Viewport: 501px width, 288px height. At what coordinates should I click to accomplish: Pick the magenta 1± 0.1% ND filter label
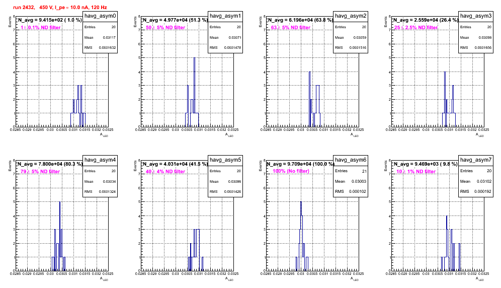click(x=41, y=28)
